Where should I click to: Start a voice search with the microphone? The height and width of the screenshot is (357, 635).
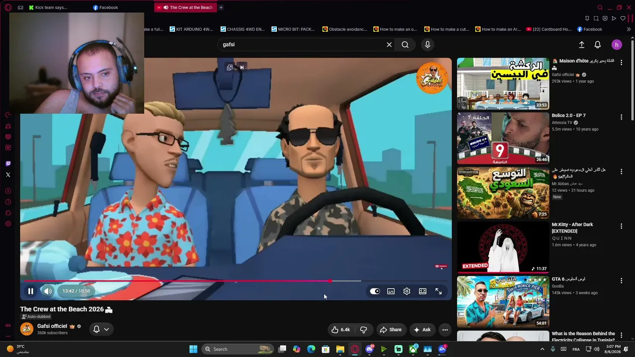[428, 45]
